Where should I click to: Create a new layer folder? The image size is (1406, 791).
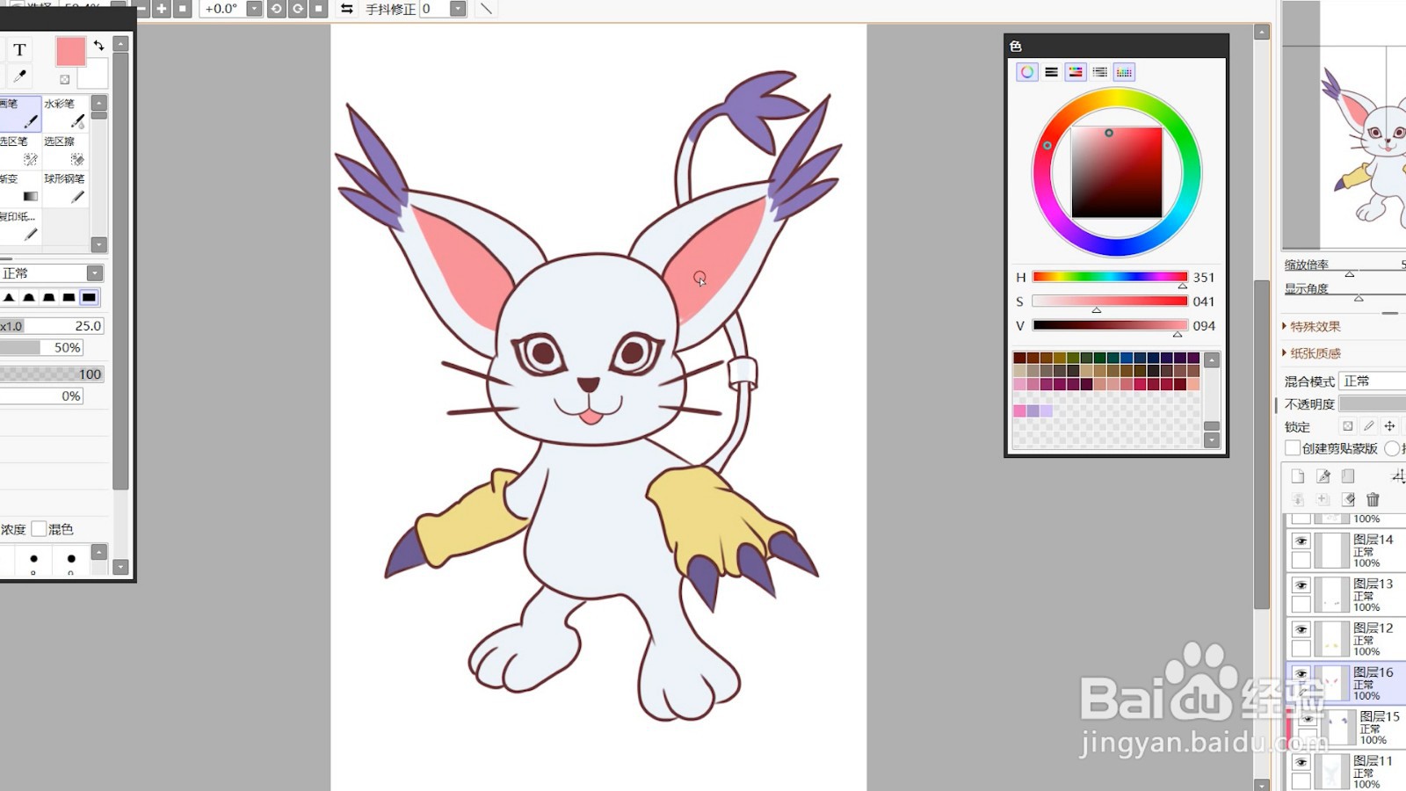point(1348,476)
